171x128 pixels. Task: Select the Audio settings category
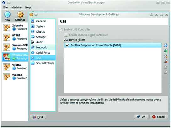pyautogui.click(x=43, y=42)
